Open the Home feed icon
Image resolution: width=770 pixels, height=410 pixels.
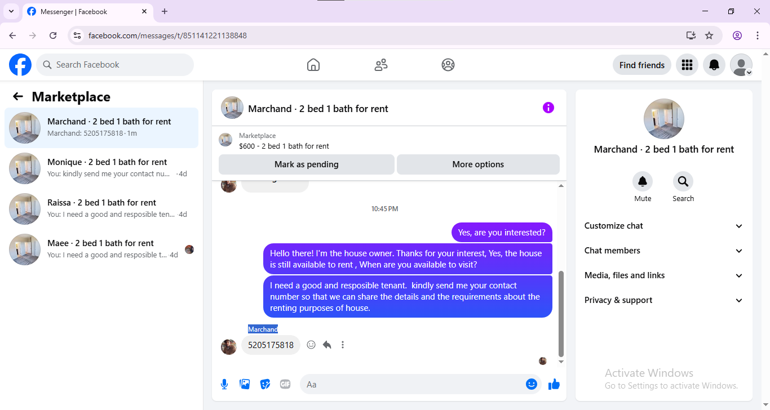coord(313,65)
